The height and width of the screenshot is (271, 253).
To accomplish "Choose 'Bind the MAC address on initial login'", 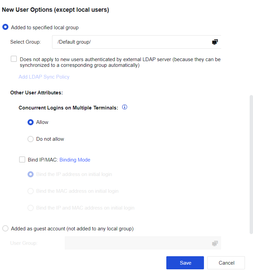I will point(31,191).
